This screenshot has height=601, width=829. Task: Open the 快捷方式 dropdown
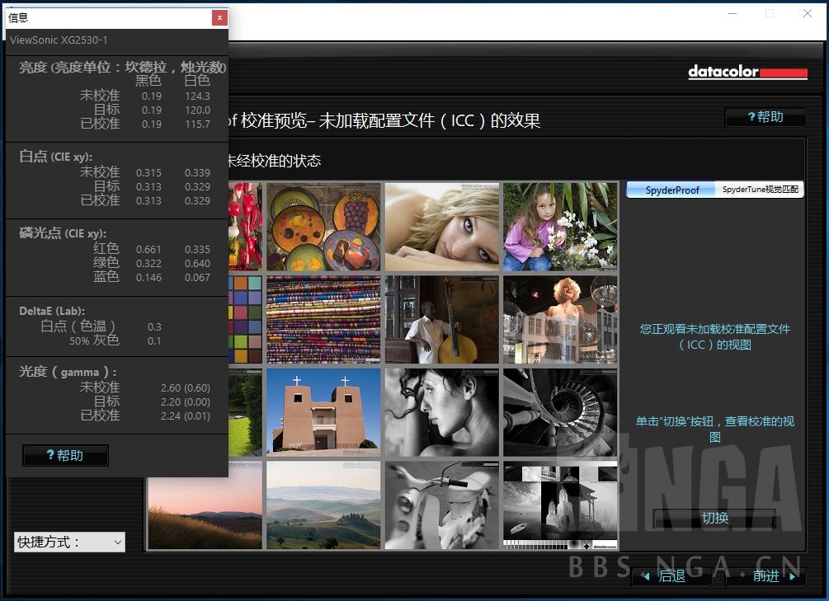point(68,542)
